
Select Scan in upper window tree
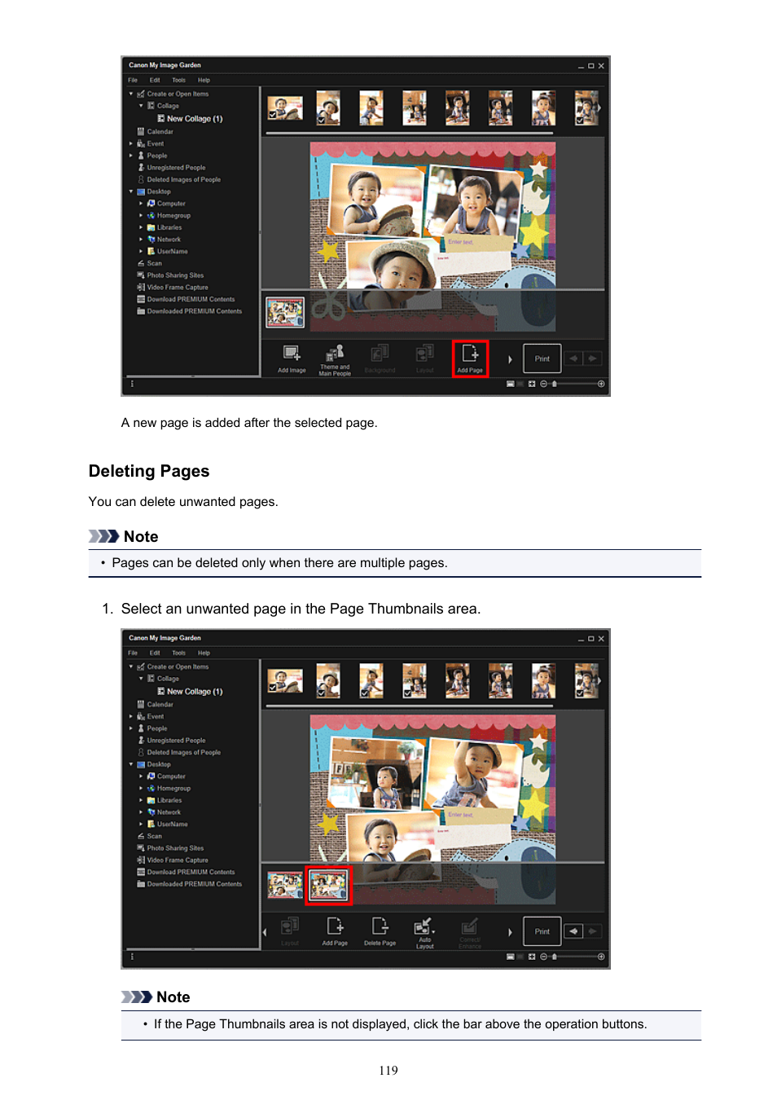click(150, 263)
